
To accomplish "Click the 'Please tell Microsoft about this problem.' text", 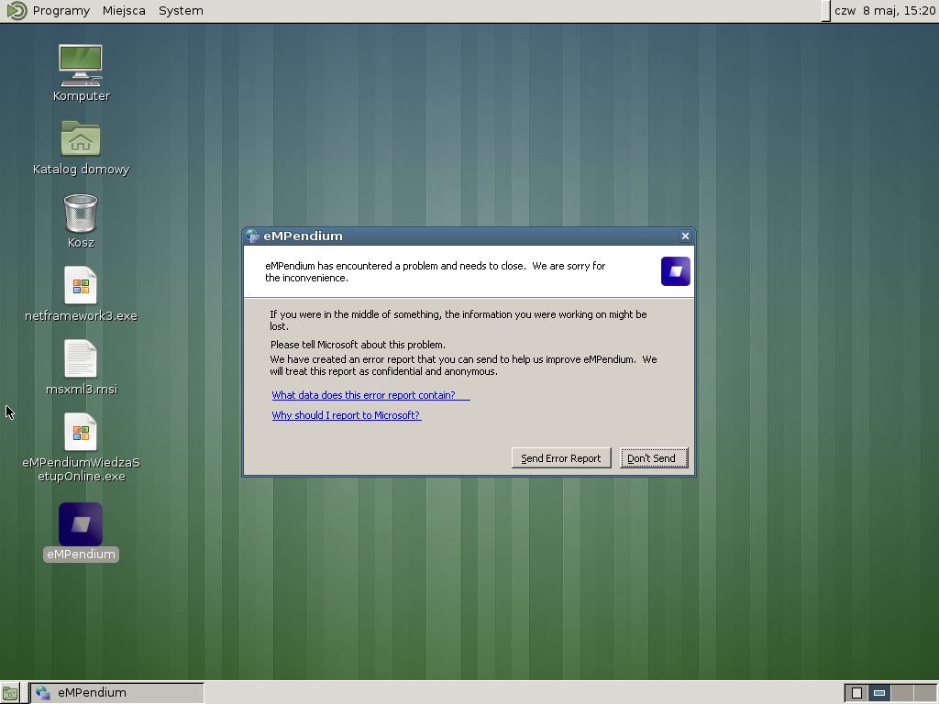I will click(x=359, y=345).
